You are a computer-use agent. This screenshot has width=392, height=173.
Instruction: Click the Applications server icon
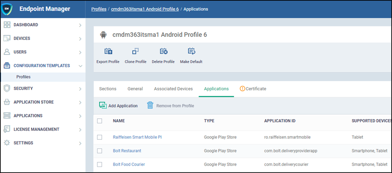pyautogui.click(x=7, y=116)
